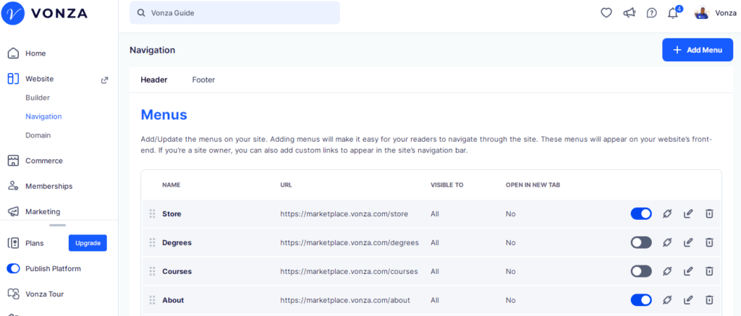This screenshot has width=741, height=316.
Task: Edit the About menu item
Action: [688, 300]
